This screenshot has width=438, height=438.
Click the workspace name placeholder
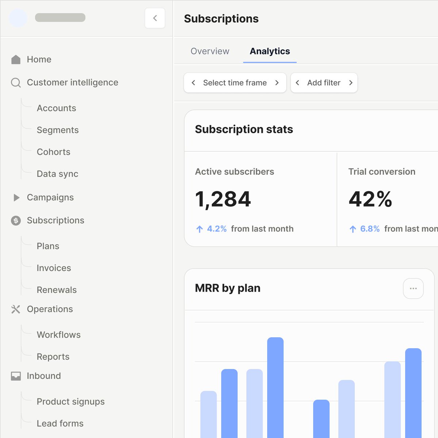60,18
